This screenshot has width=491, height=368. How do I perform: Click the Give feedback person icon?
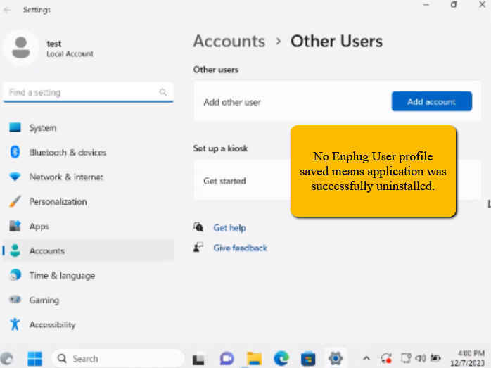coord(198,248)
